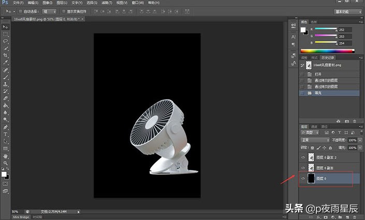365x220 pixels.
Task: Click the 图层 0 副本 layer thumbnail
Action: point(311,168)
